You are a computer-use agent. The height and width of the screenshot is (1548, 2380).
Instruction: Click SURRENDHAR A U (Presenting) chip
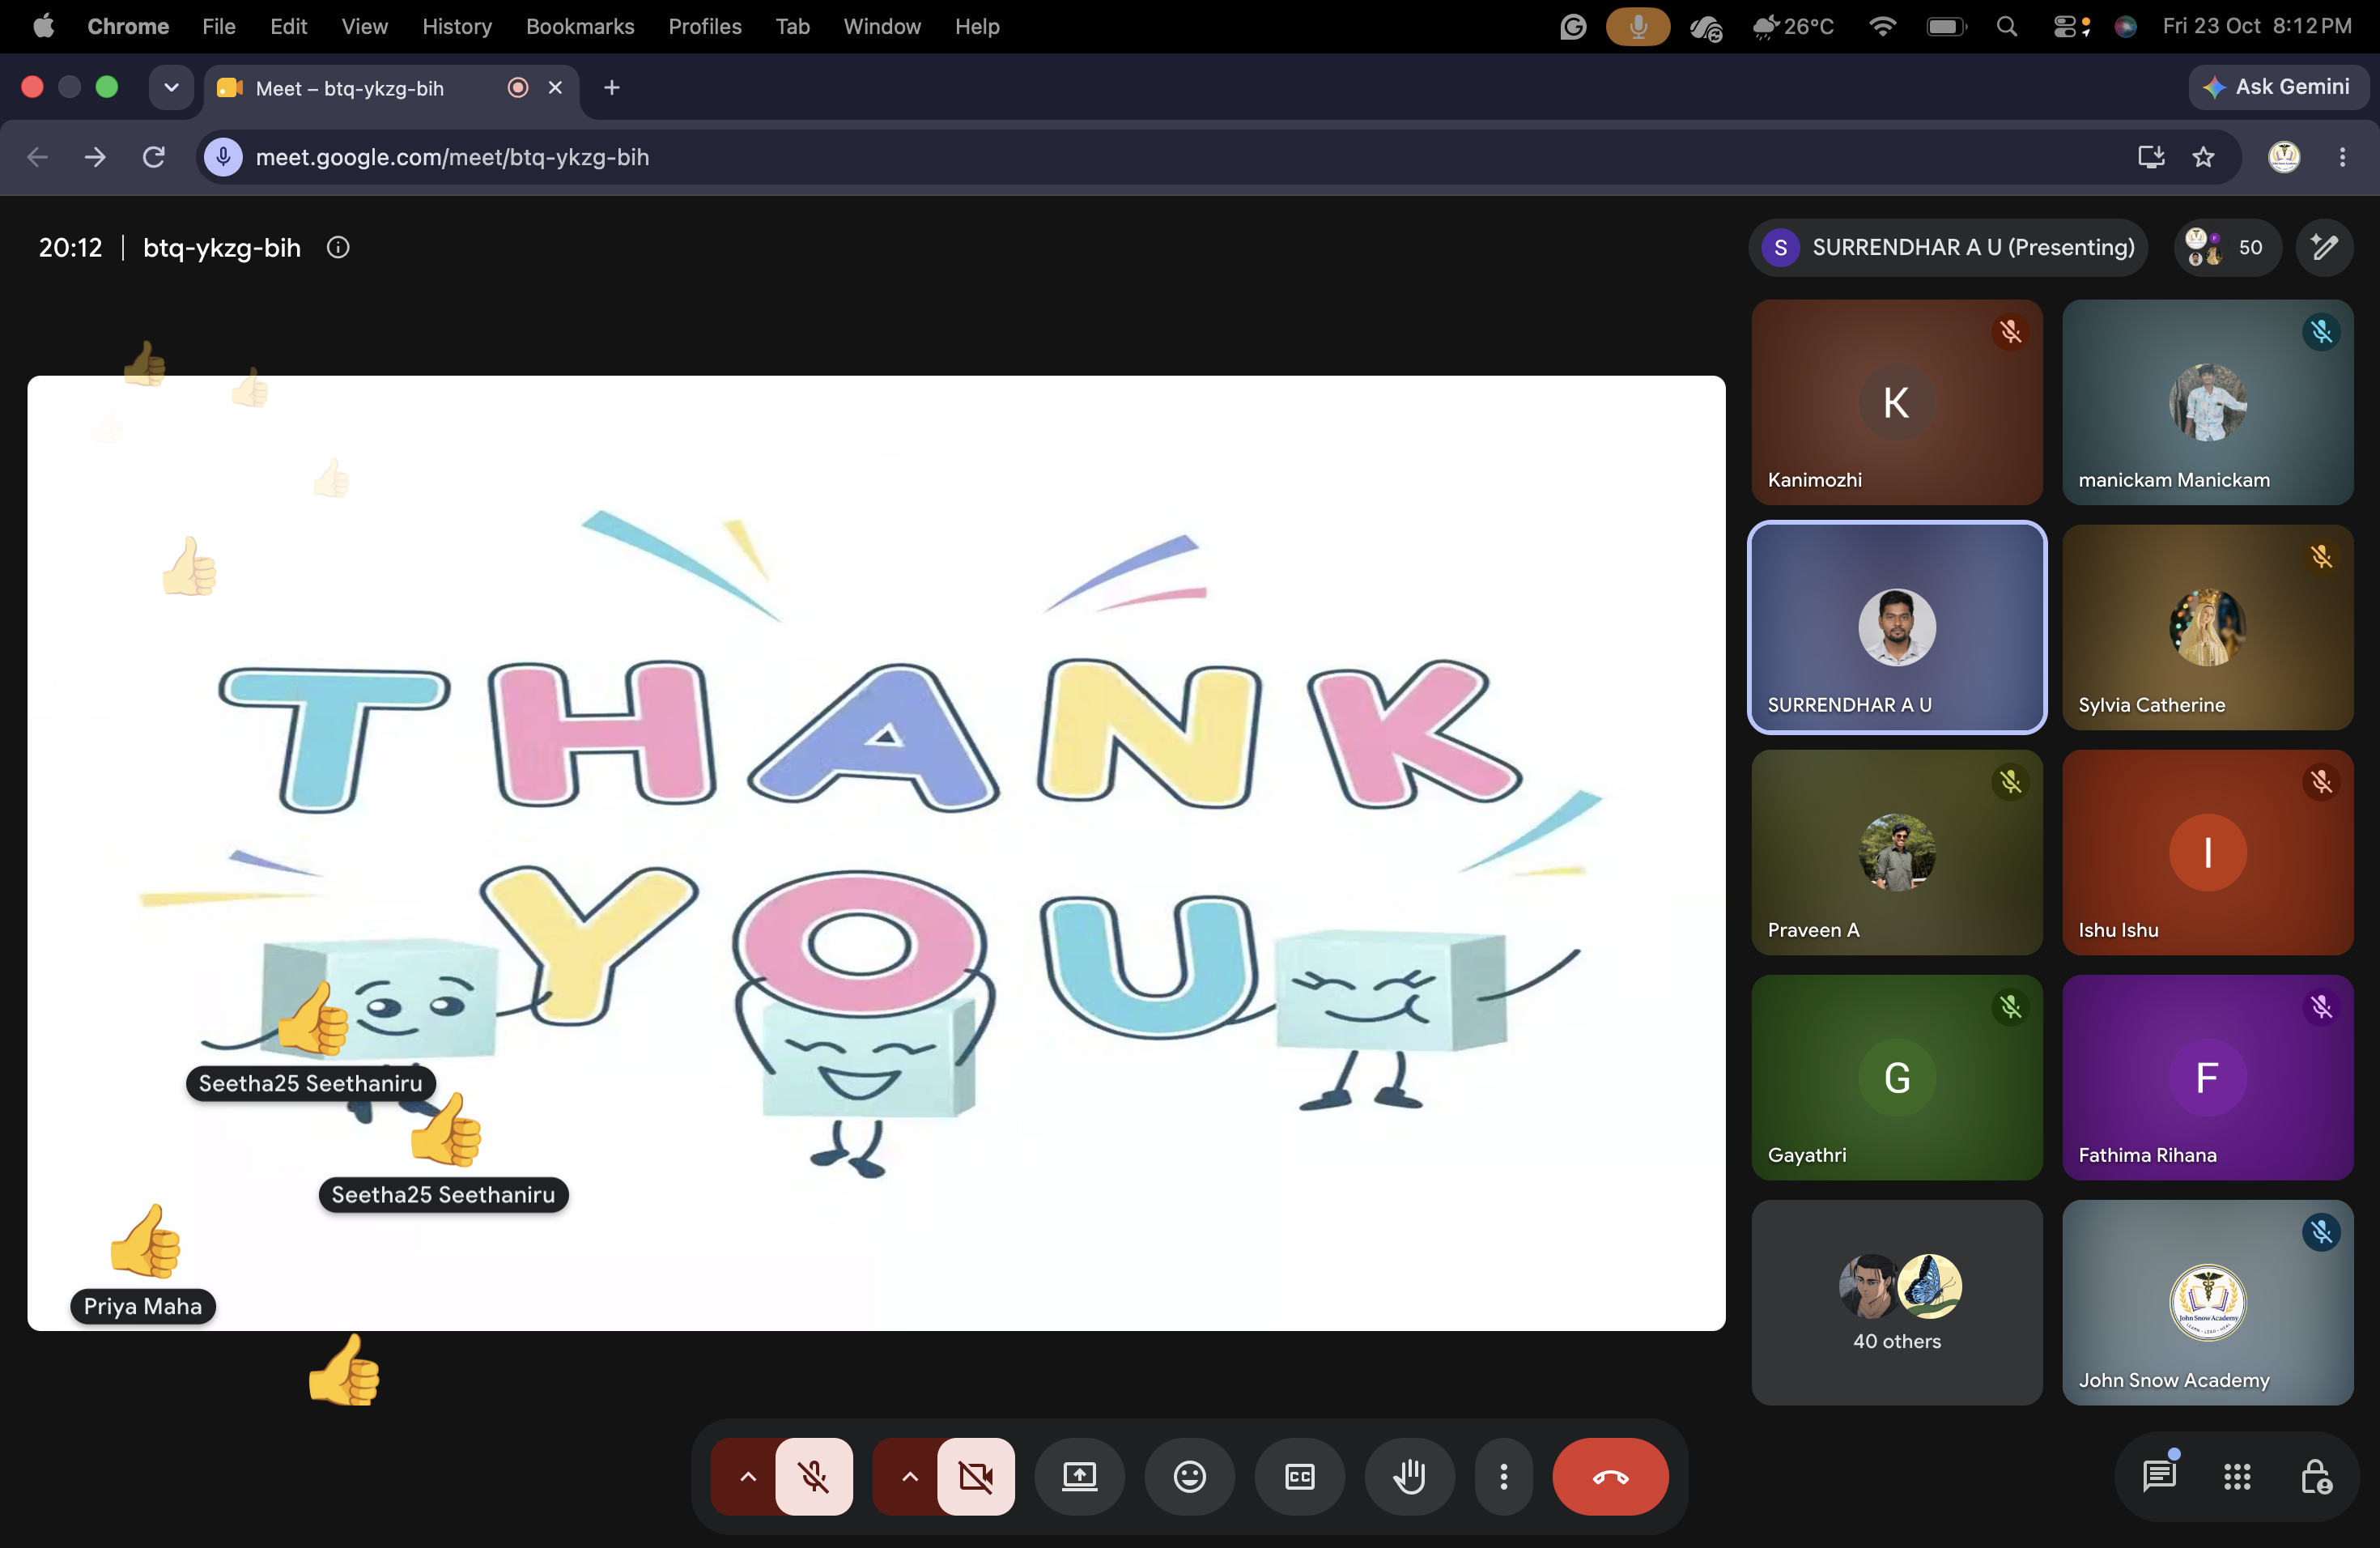pyautogui.click(x=1947, y=247)
